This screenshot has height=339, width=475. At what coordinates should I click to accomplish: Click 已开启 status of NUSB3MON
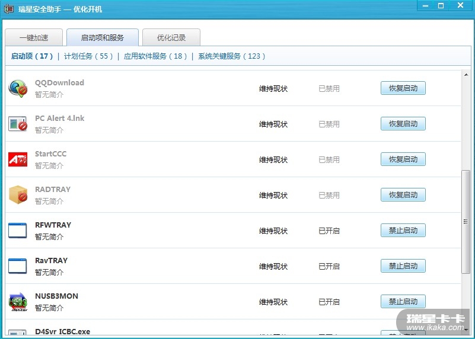point(329,302)
